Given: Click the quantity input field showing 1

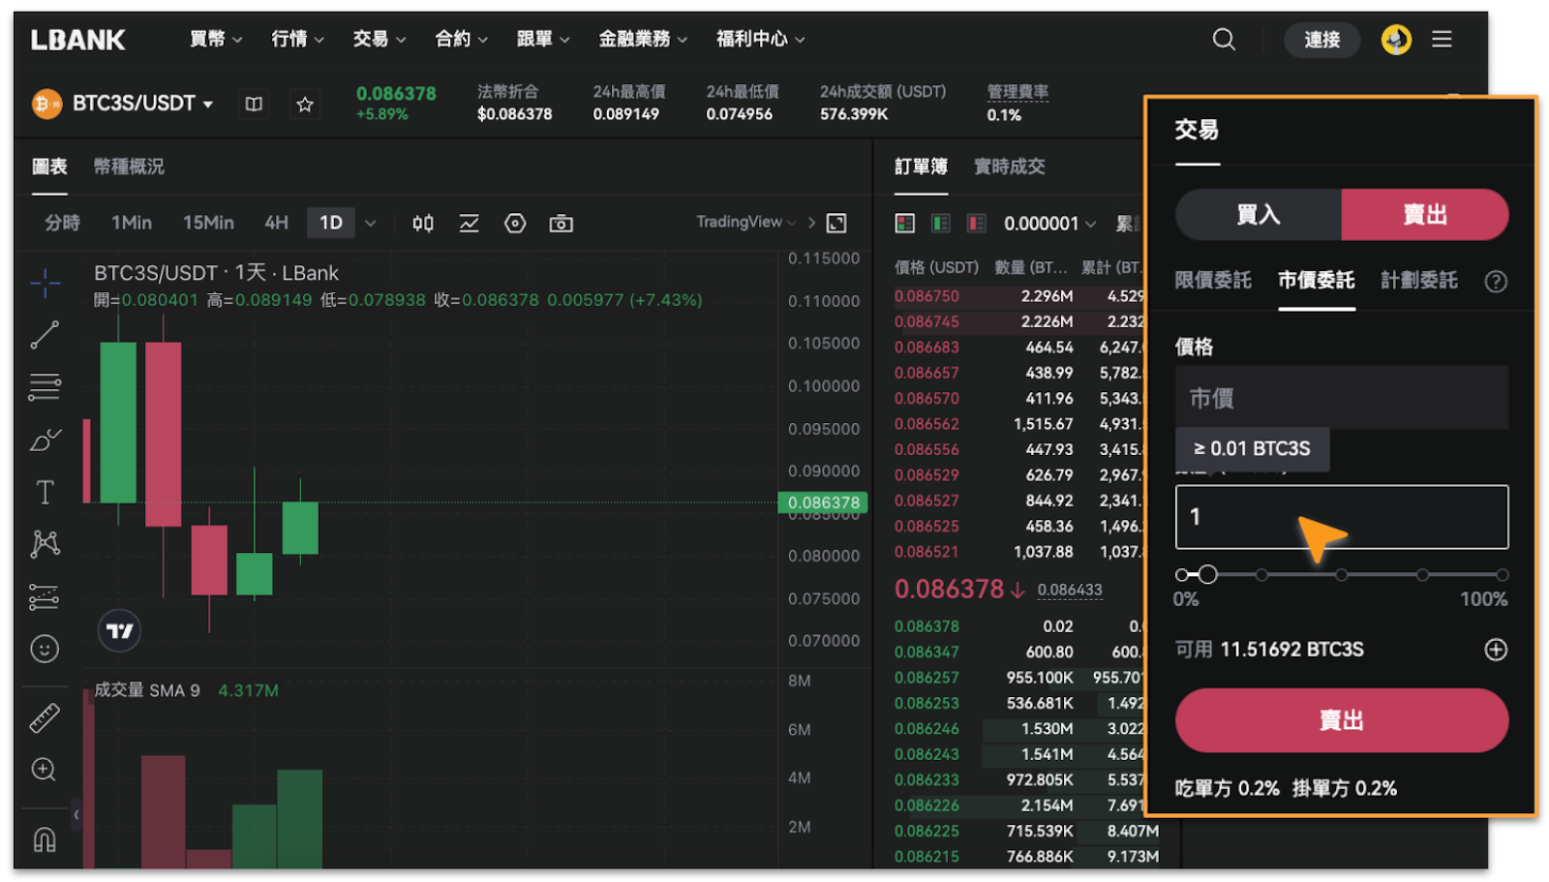Looking at the screenshot, I should (x=1342, y=517).
